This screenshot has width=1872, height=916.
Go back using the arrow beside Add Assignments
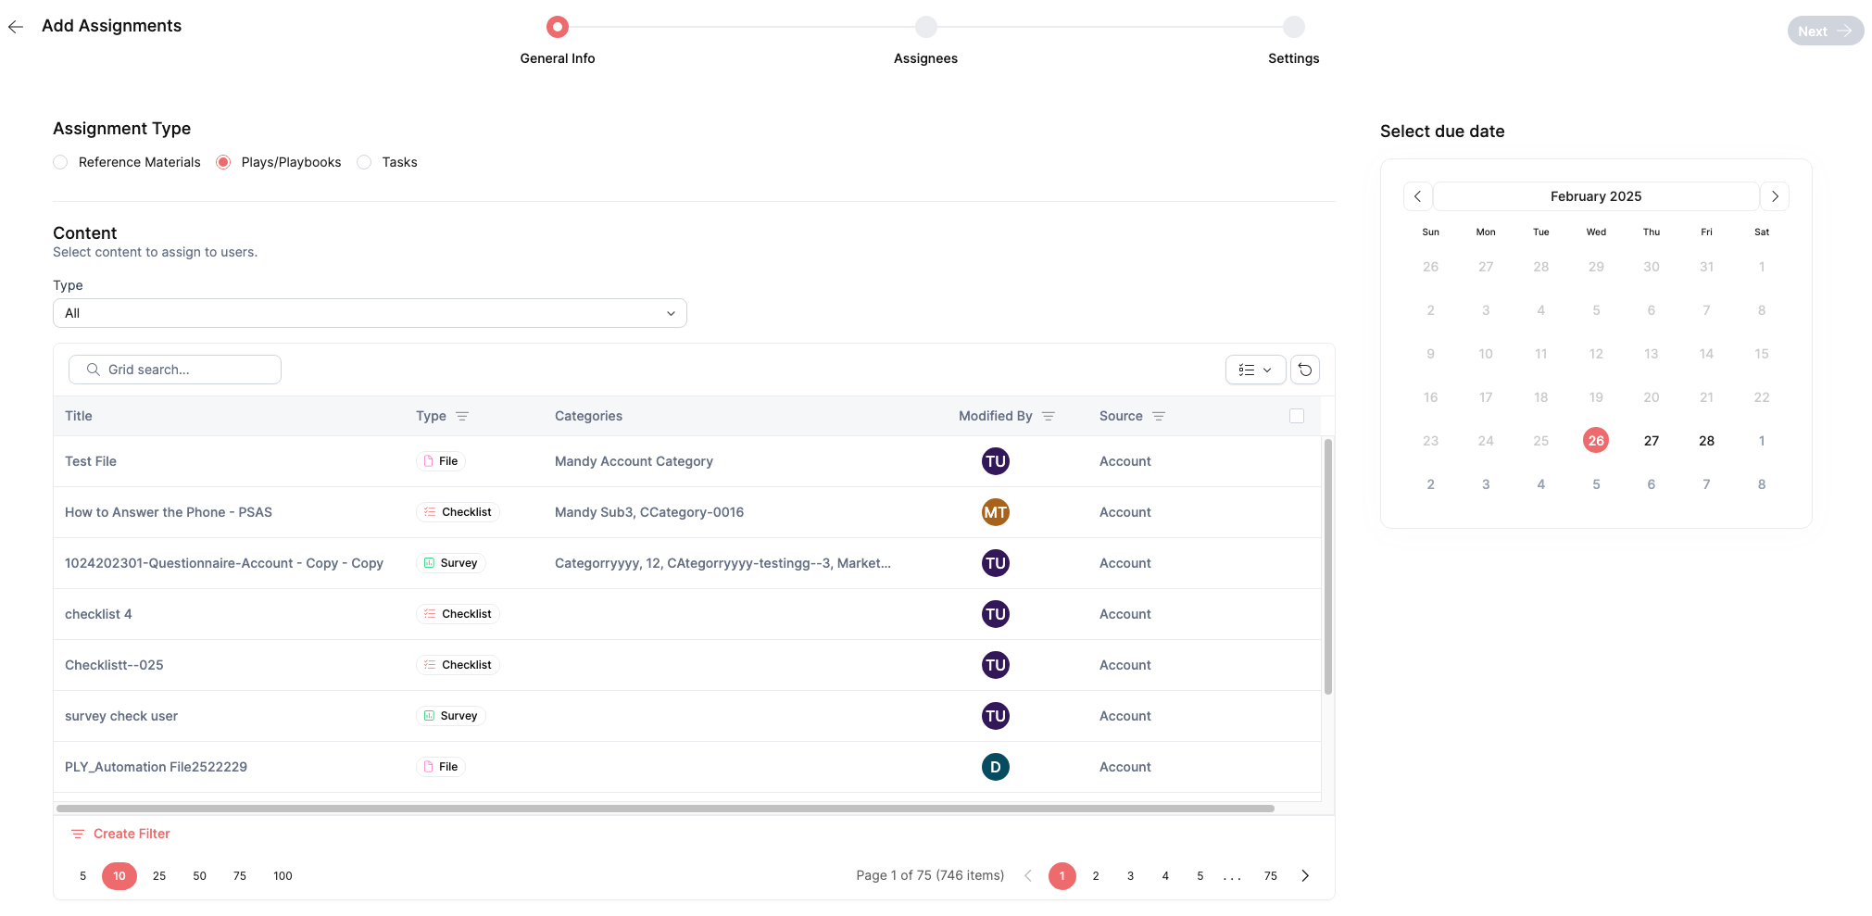coord(16,27)
